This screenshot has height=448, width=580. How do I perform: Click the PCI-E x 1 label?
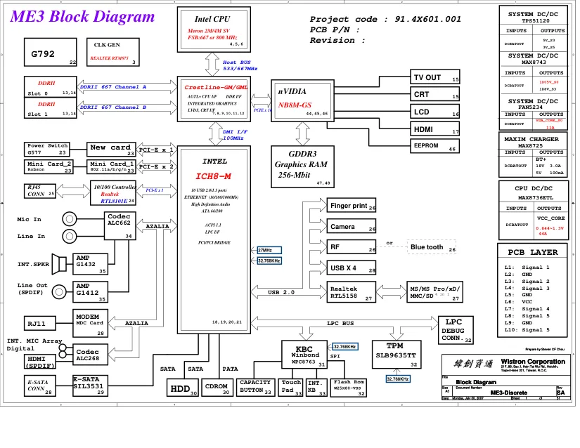[156, 150]
